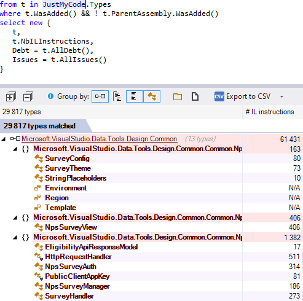303x301 pixels.
Task: Click the 511 value for HttpRequestHandler
Action: click(294, 257)
